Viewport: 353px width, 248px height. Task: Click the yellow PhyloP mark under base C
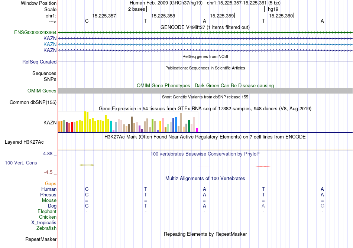pyautogui.click(x=87, y=165)
